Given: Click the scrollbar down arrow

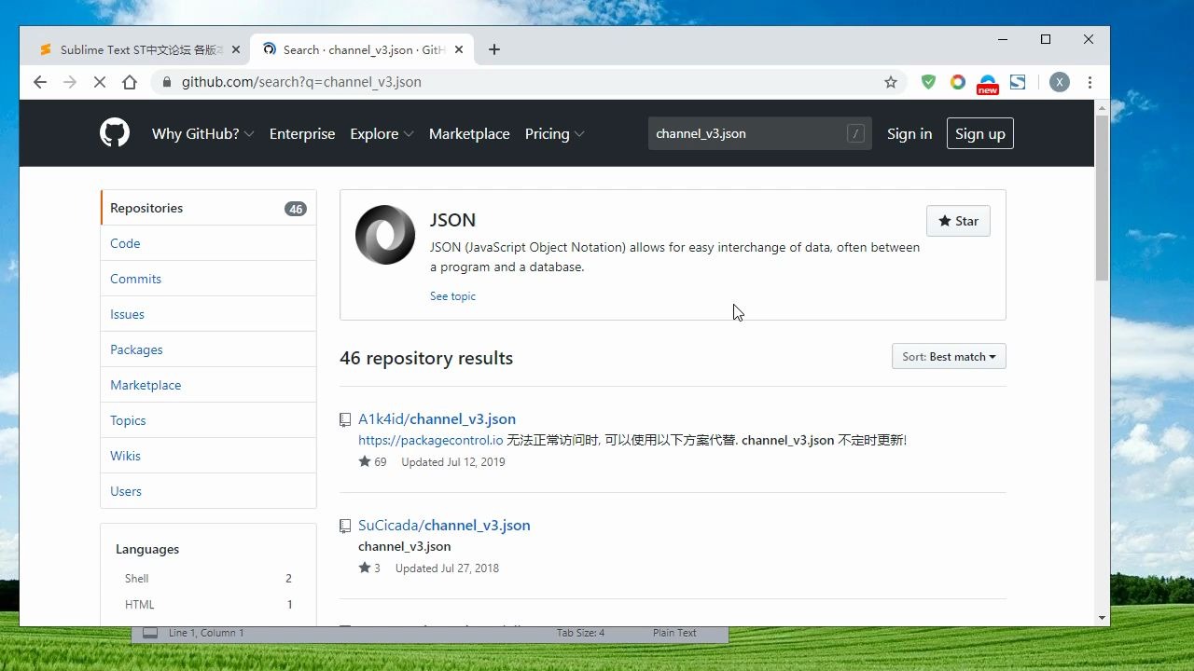Looking at the screenshot, I should (x=1102, y=618).
